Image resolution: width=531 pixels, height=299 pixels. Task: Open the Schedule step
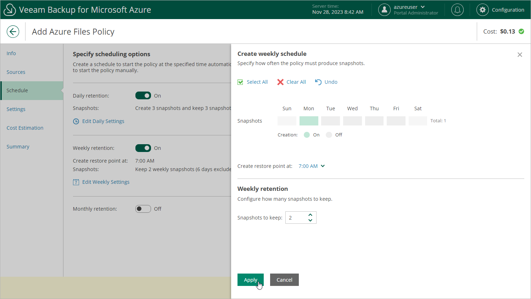point(32,90)
